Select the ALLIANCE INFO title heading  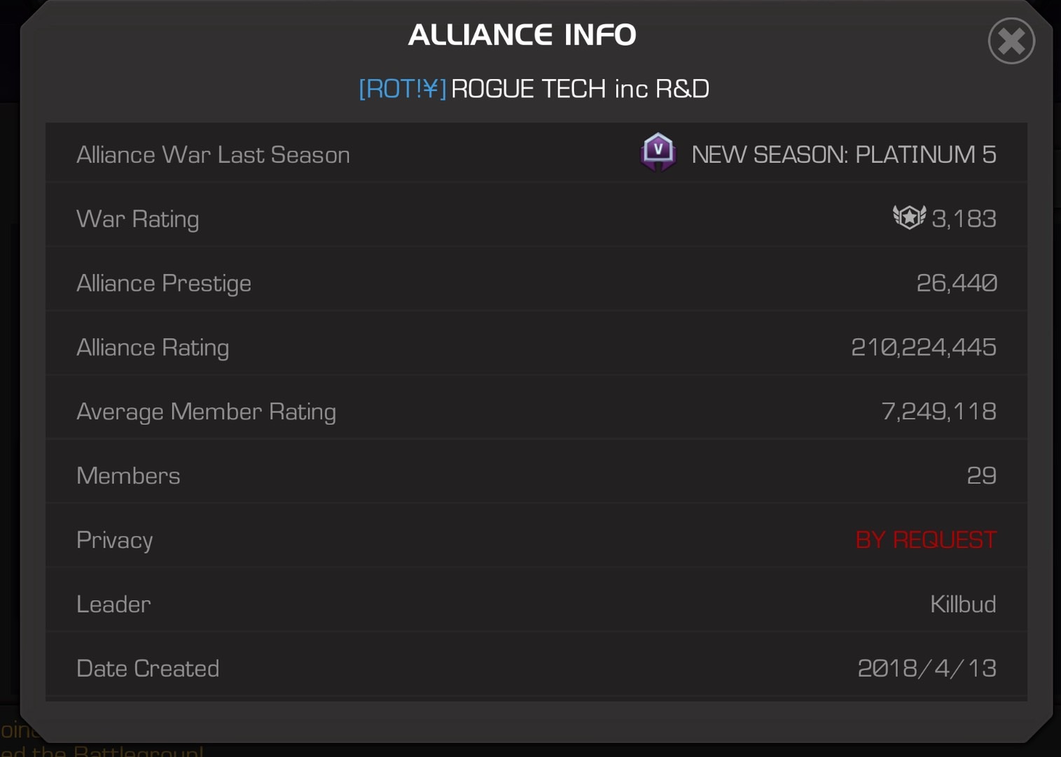[522, 35]
